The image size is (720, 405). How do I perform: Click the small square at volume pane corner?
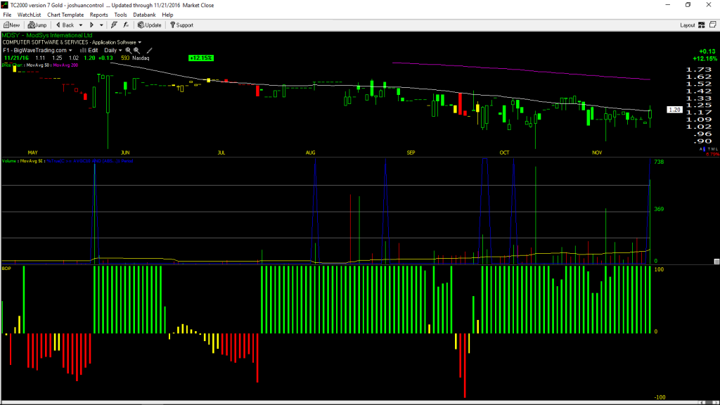point(716,262)
